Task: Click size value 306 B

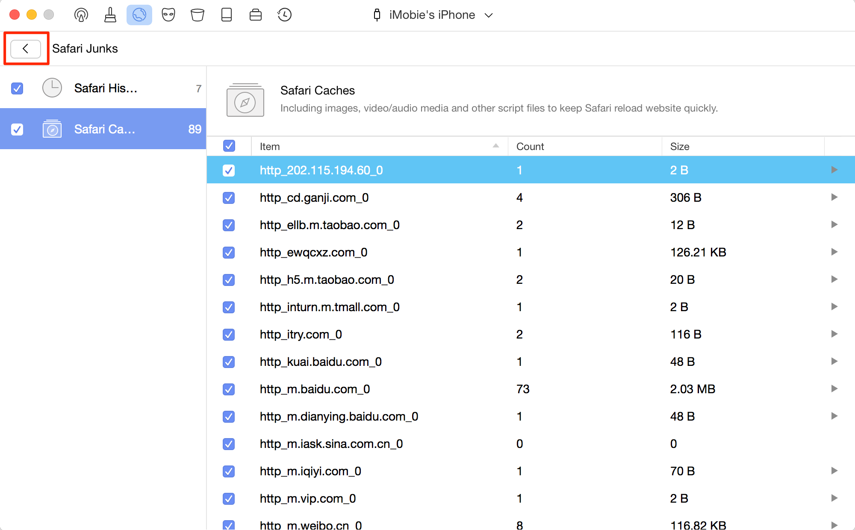Action: [686, 198]
